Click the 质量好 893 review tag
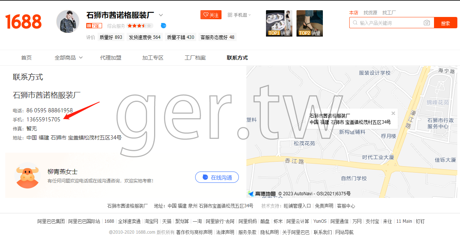Screen dimensions: 460x242 click(x=111, y=37)
